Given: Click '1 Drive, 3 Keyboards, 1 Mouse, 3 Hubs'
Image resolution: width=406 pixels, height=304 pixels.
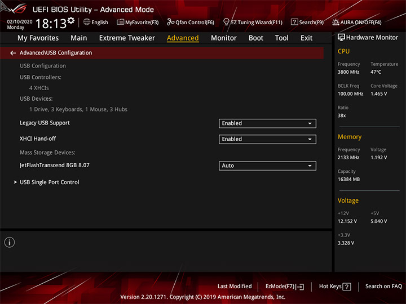Looking at the screenshot, I should [78, 110].
